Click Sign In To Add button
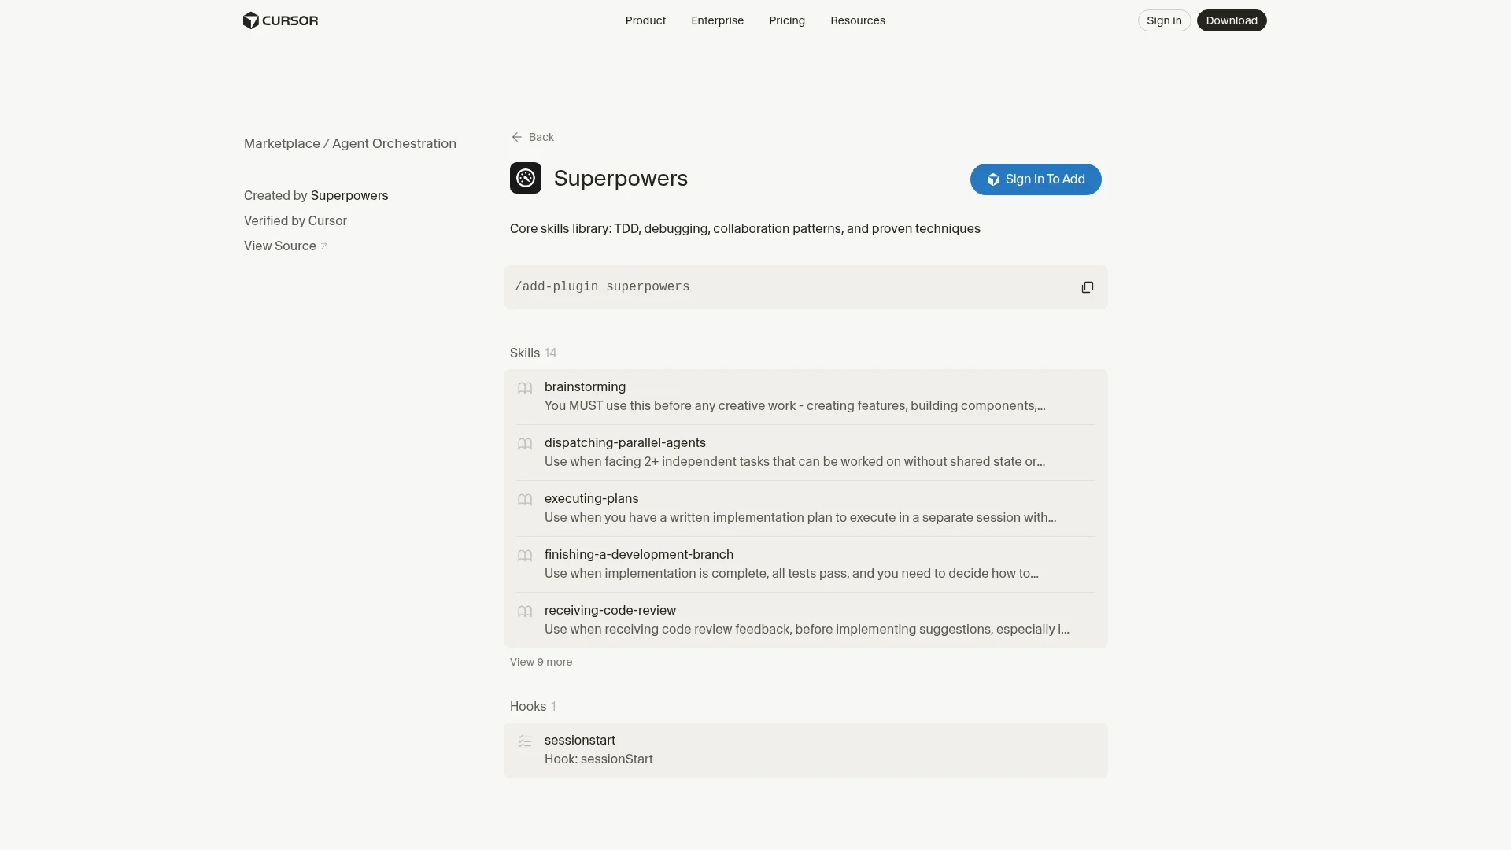 [x=1036, y=179]
